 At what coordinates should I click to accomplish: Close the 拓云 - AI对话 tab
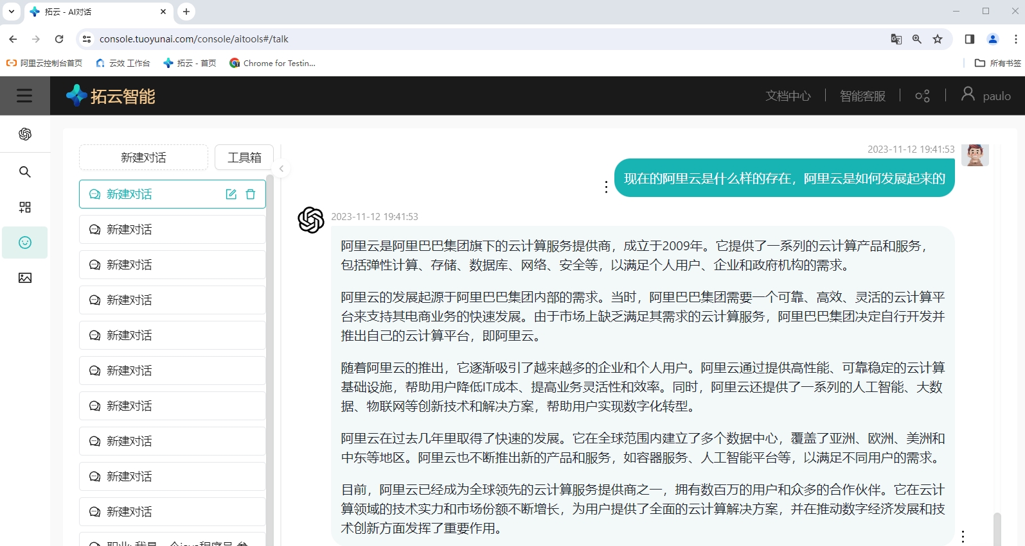click(x=163, y=12)
